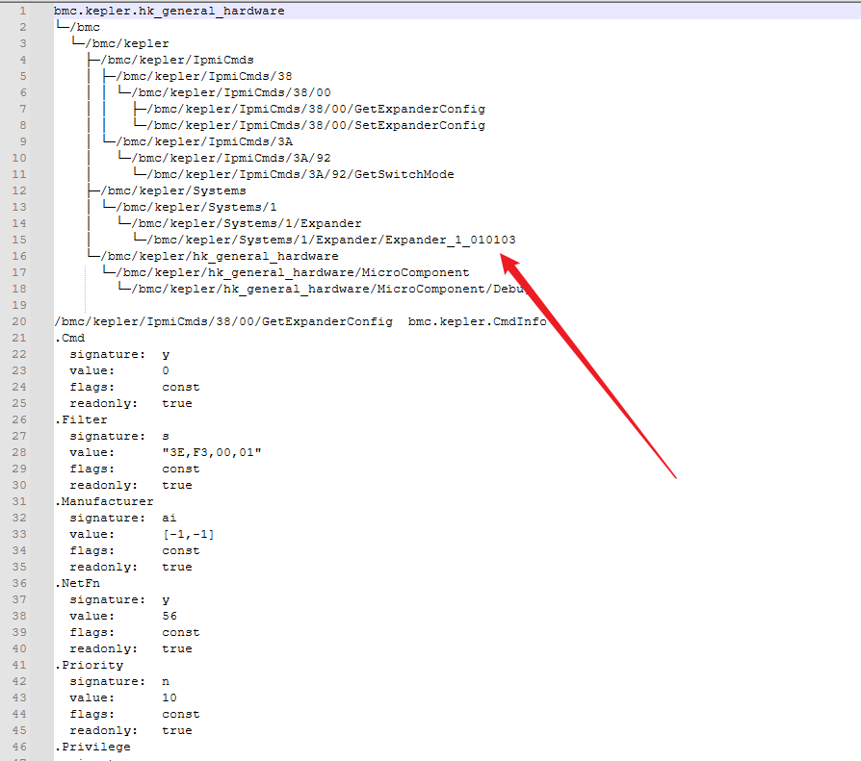Image resolution: width=861 pixels, height=761 pixels.
Task: Click the .Privilege property header
Action: point(92,747)
